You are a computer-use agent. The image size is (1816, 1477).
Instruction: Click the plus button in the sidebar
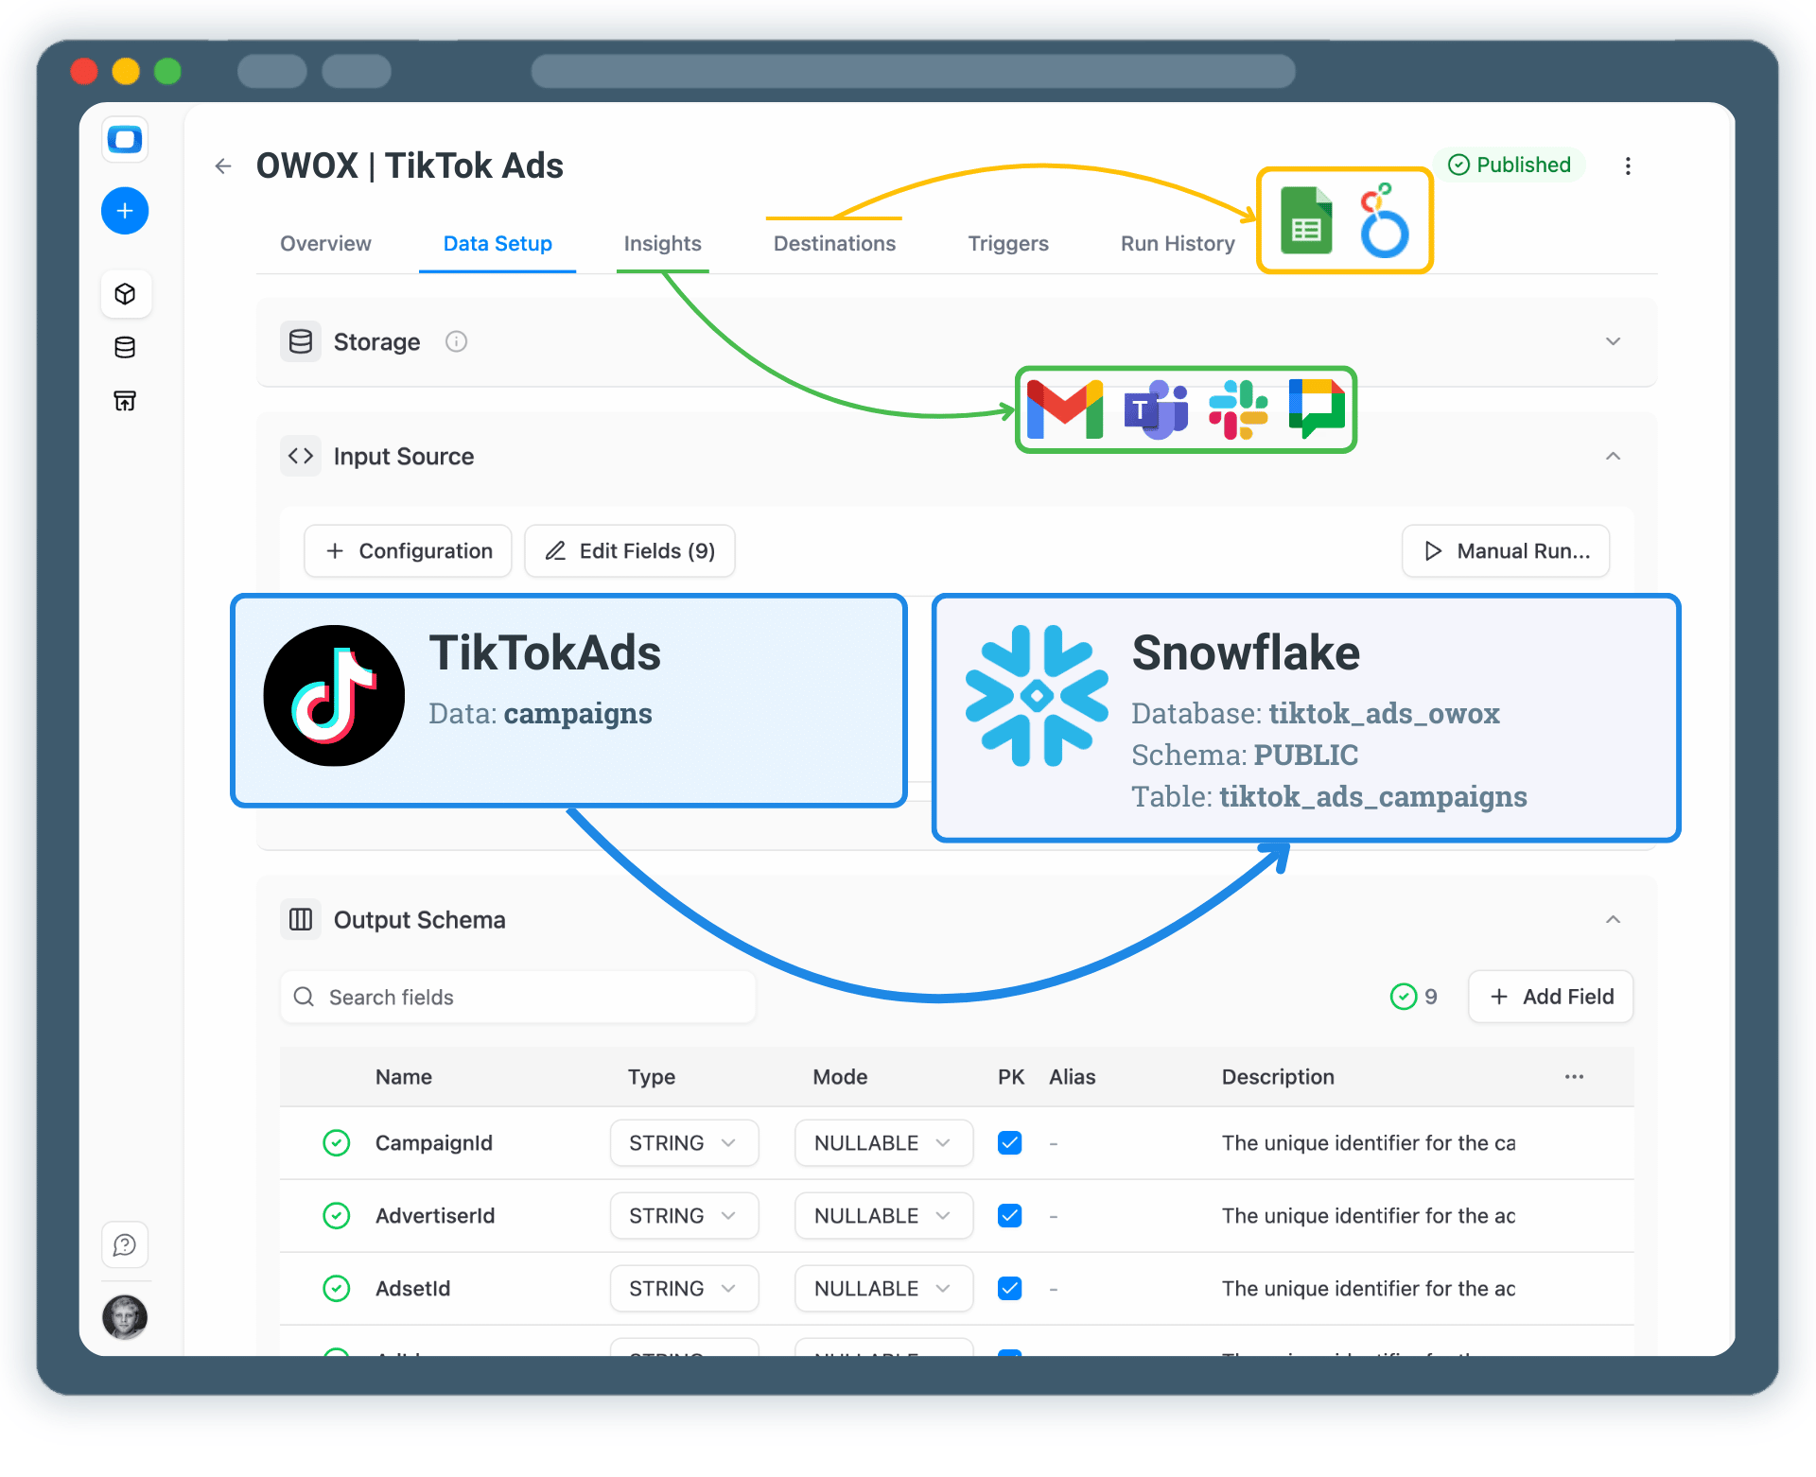click(x=125, y=210)
